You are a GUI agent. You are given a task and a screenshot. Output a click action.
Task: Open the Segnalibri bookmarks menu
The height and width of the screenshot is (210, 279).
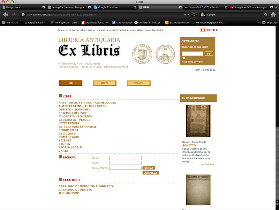click(x=270, y=23)
